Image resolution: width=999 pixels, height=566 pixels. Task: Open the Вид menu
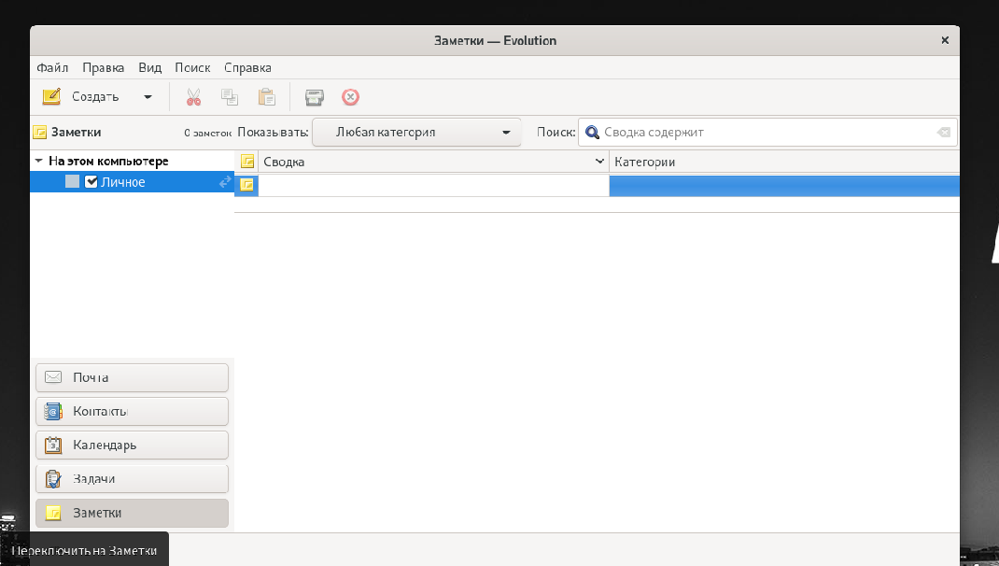[150, 67]
